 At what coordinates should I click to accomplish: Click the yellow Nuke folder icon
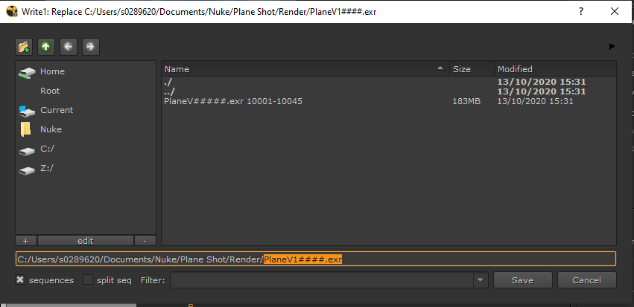(25, 129)
